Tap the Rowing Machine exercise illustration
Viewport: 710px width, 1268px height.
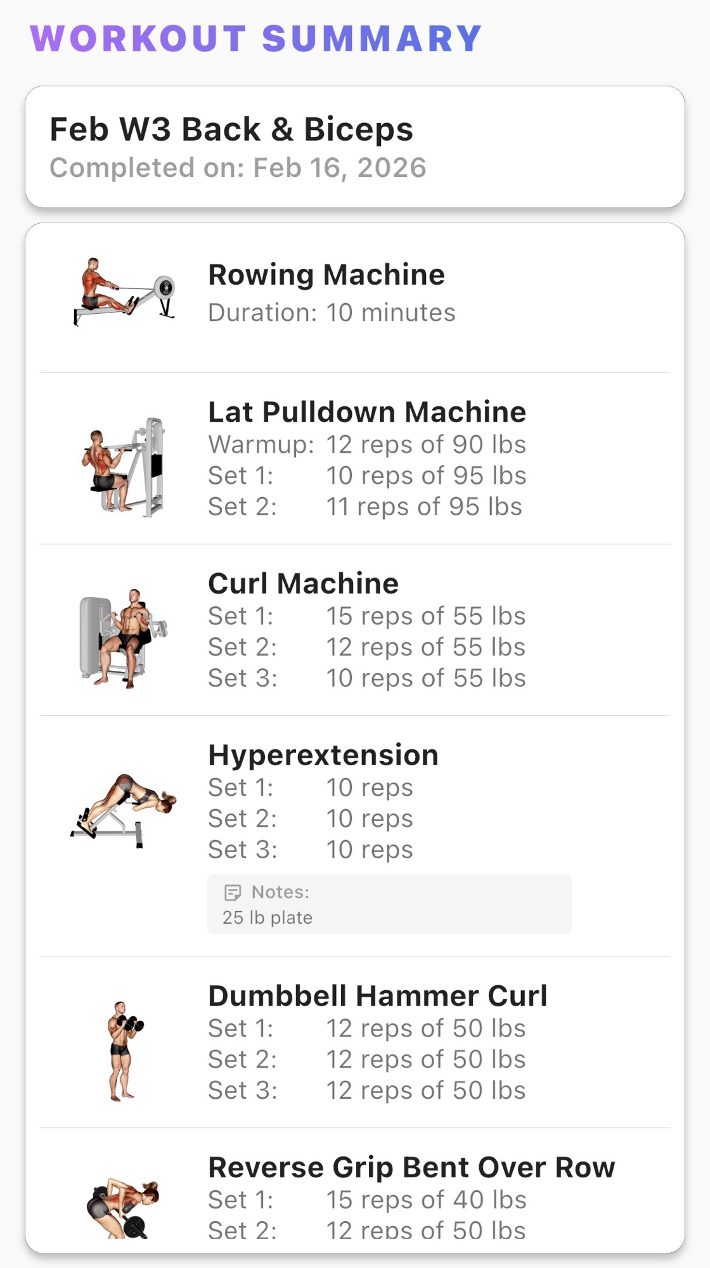(124, 292)
